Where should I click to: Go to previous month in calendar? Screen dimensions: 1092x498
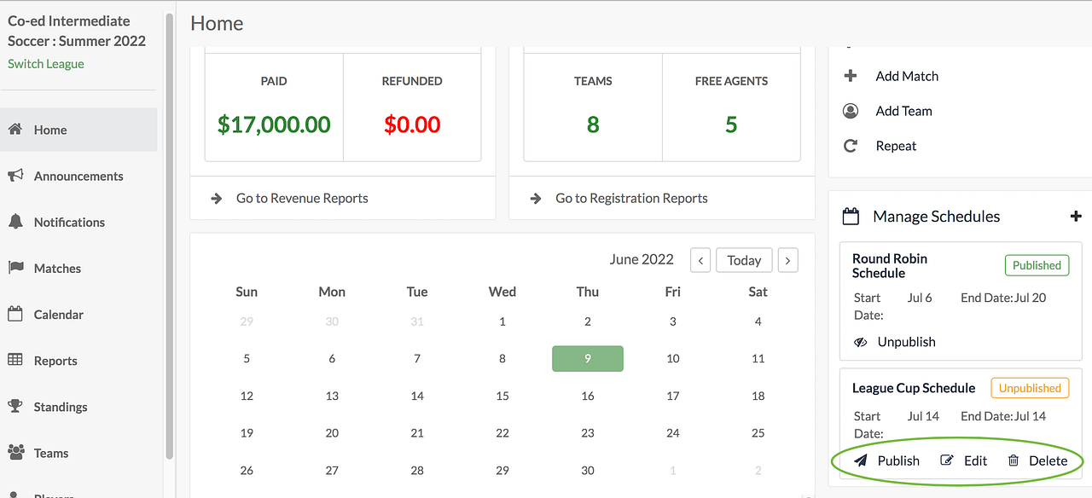coord(700,260)
